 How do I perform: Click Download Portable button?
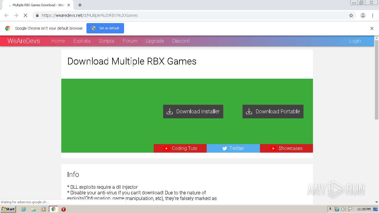point(273,112)
